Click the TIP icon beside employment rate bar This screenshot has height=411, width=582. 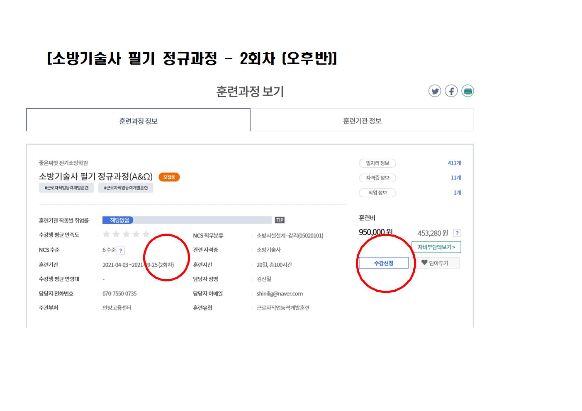point(280,220)
